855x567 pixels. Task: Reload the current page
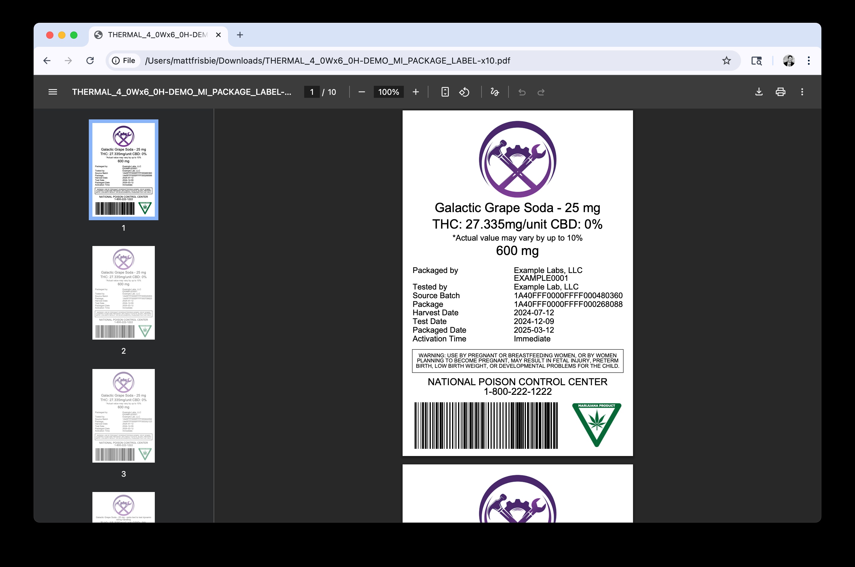(x=90, y=60)
